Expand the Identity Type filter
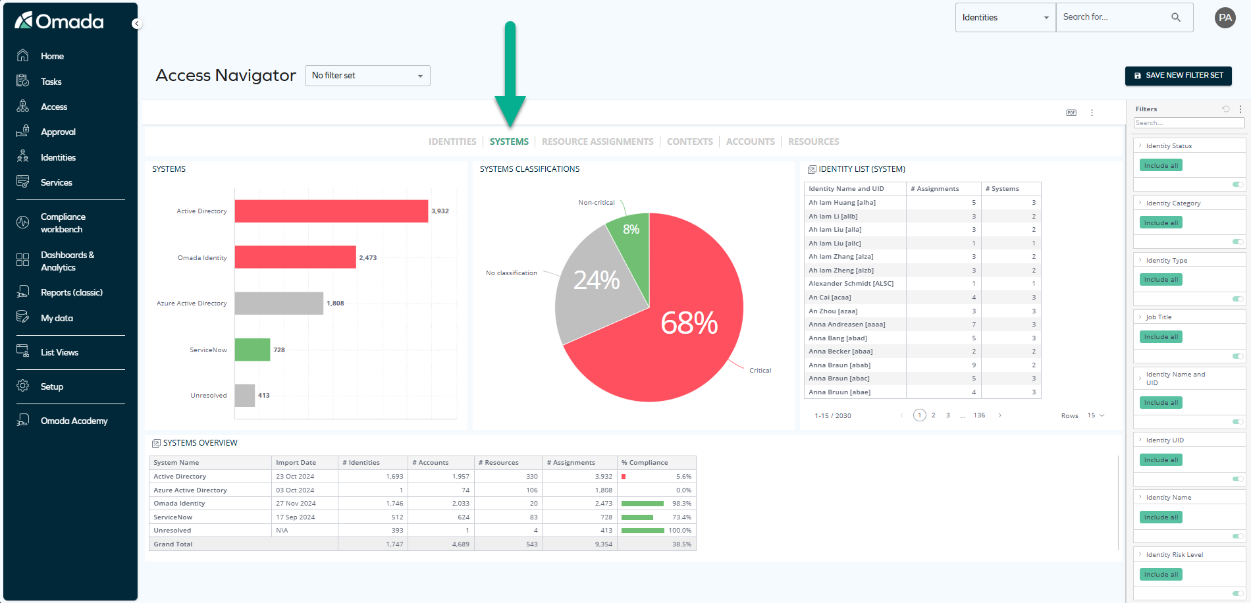This screenshot has height=603, width=1251. click(1140, 260)
